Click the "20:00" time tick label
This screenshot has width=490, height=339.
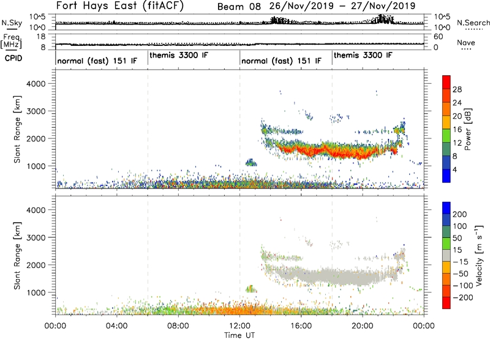(363, 326)
